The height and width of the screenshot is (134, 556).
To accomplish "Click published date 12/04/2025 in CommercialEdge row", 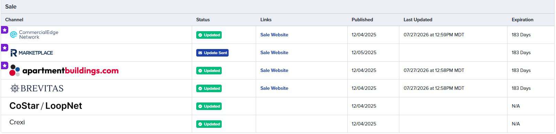I will [364, 35].
